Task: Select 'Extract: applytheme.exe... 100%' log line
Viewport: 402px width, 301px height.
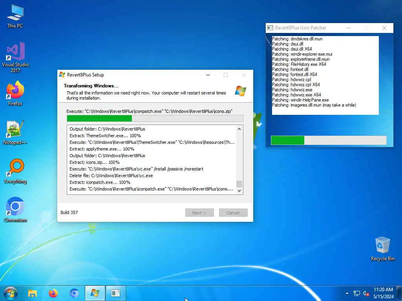Action: 102,149
